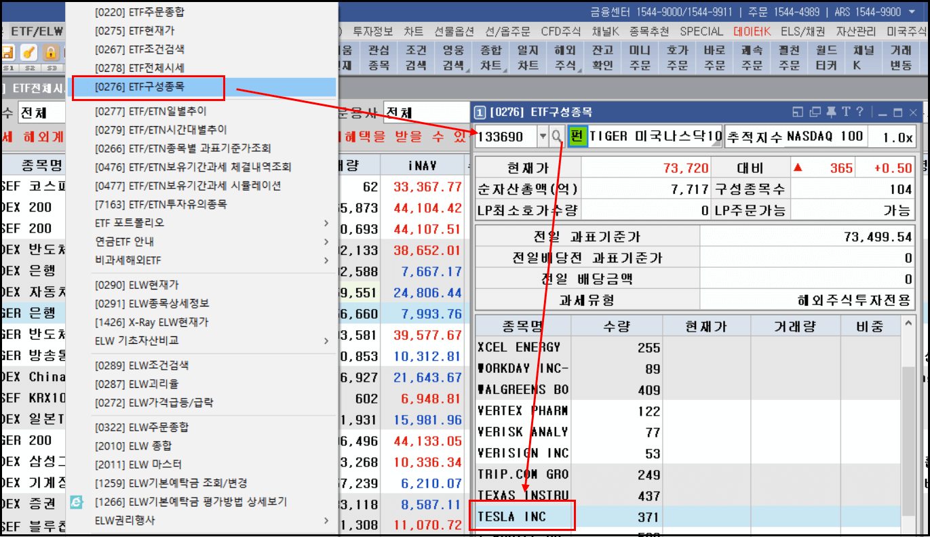Click the magnifier search icon beside code 133690
The height and width of the screenshot is (537, 930).
coord(557,136)
